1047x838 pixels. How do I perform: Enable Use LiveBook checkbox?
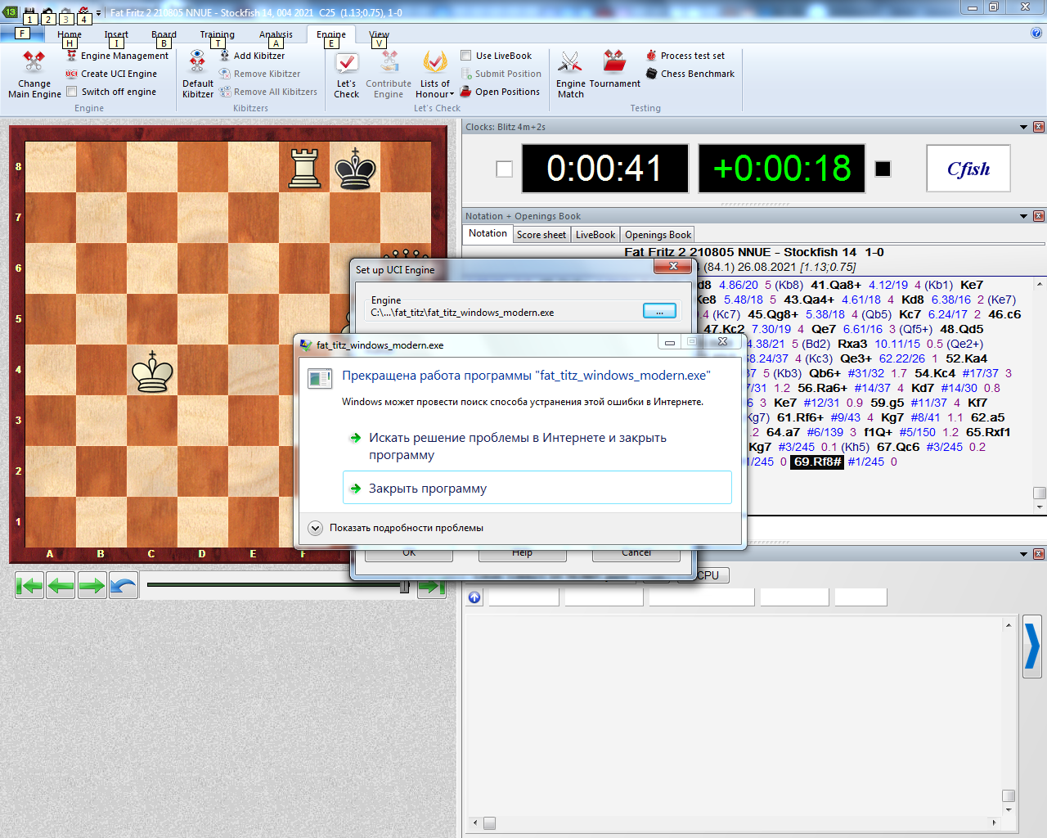466,56
